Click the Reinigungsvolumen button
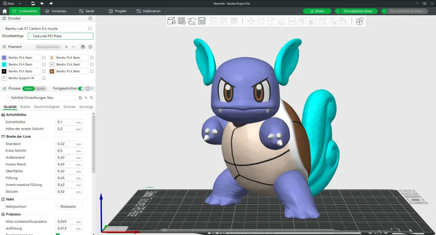Screen dimensions: 436x235 coord(48,47)
